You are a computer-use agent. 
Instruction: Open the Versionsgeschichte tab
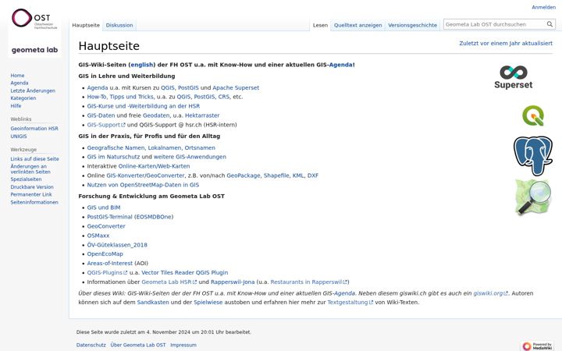pos(413,25)
